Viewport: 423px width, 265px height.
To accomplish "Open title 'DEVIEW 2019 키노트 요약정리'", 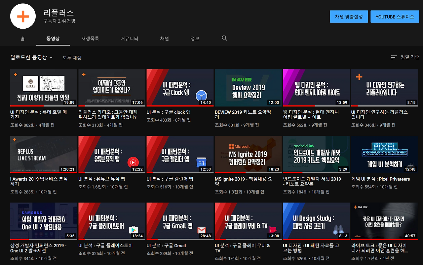I will click(x=243, y=115).
